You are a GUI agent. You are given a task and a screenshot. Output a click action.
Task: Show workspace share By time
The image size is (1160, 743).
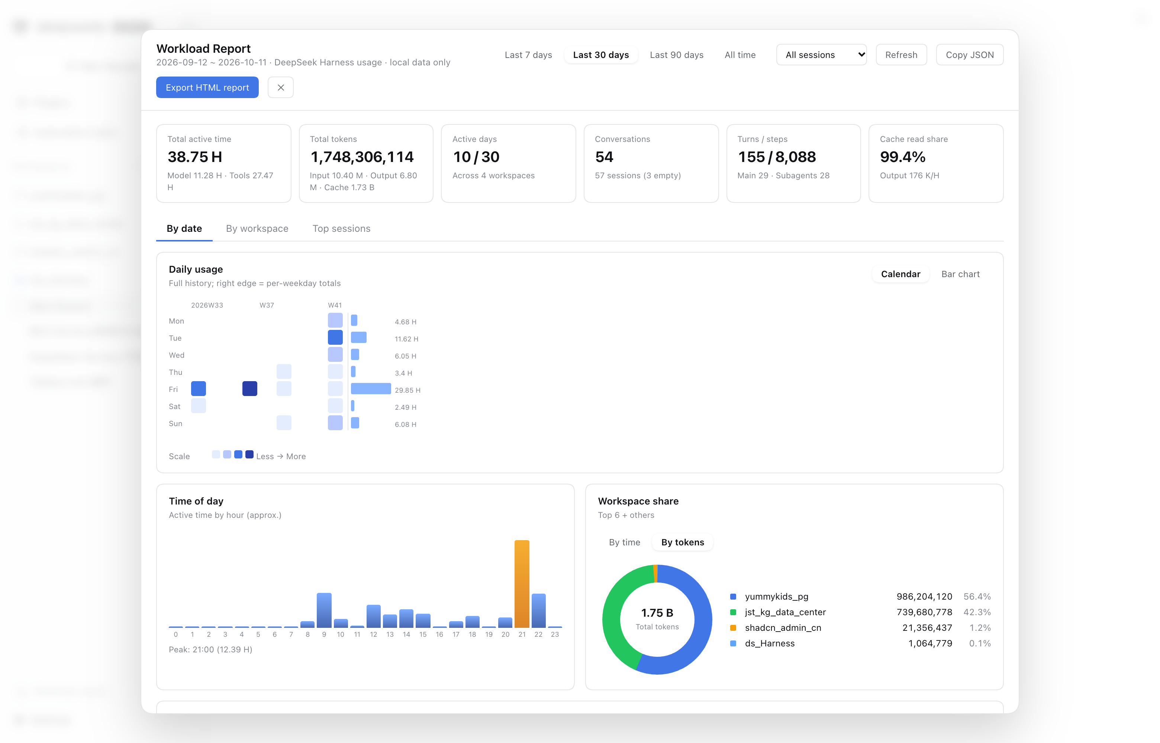click(624, 542)
